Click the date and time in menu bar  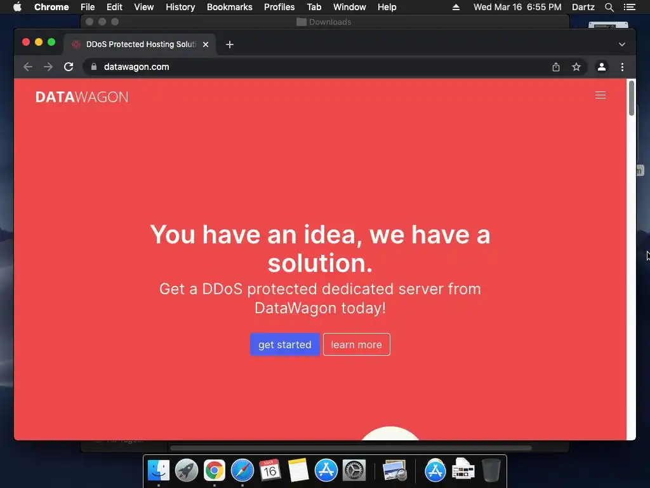pyautogui.click(x=517, y=7)
